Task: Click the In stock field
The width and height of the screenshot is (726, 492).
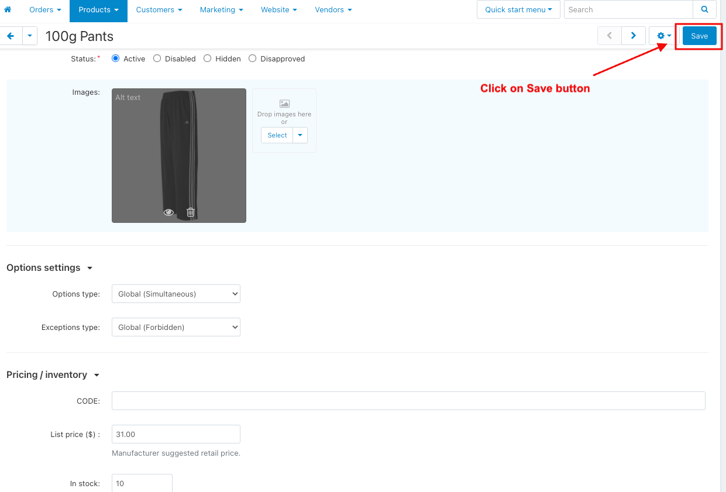Action: (x=142, y=483)
